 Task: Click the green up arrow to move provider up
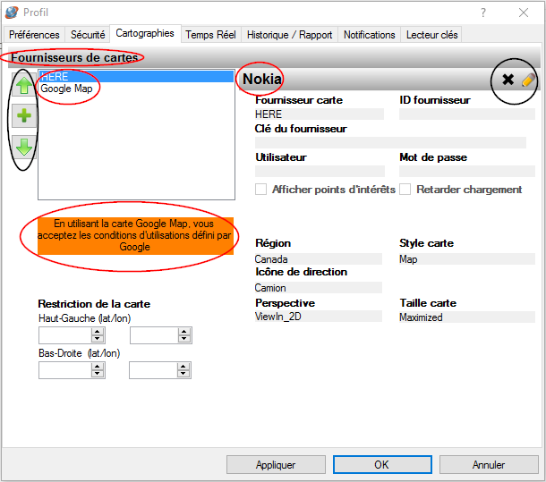pyautogui.click(x=24, y=86)
